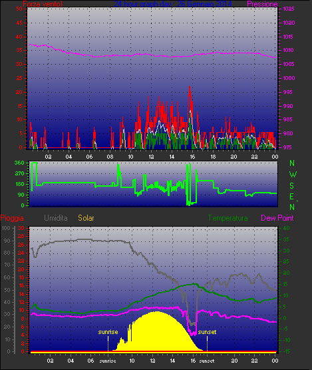Click the 16 value on rain axis
Screen dimensions: 312x370
coord(21,285)
